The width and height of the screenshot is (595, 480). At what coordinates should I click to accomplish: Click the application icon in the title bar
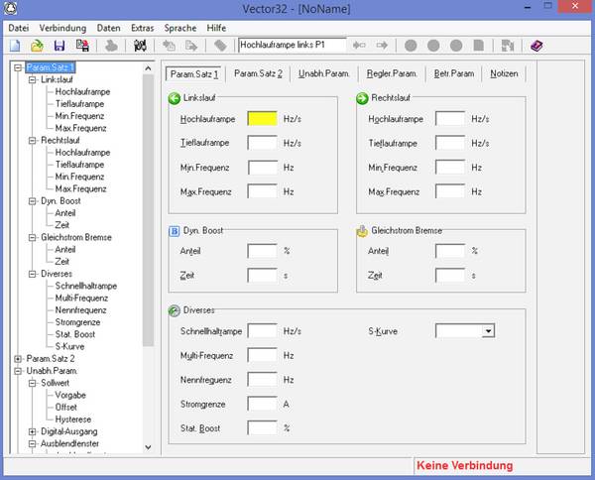point(10,8)
